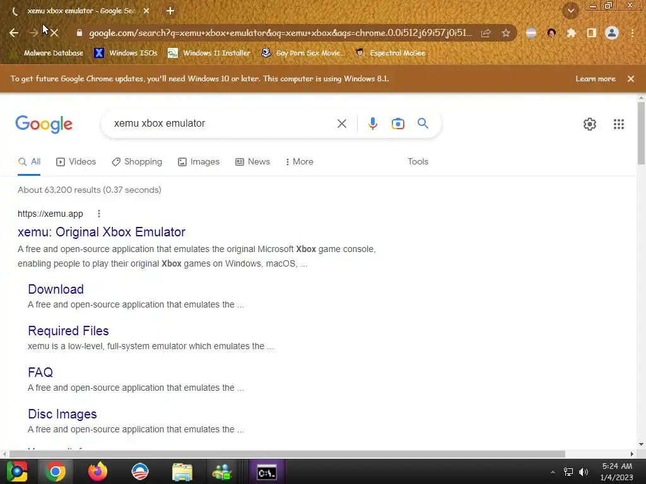Open a new browser tab

(170, 11)
